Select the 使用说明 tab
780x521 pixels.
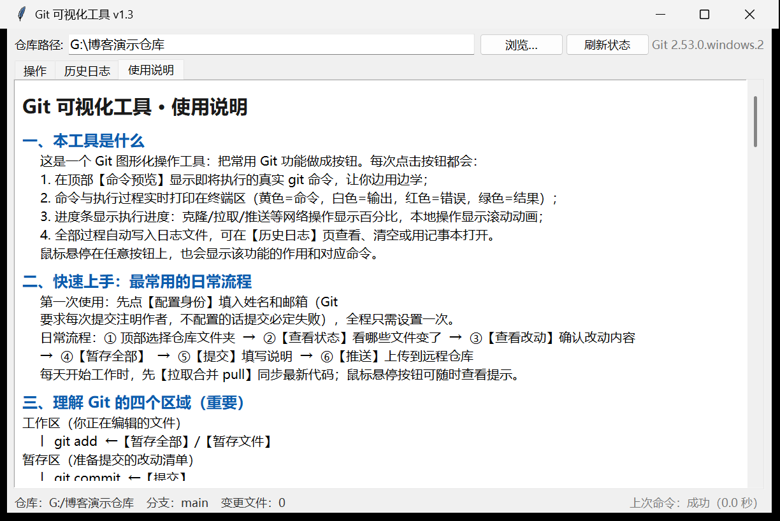[x=151, y=70]
